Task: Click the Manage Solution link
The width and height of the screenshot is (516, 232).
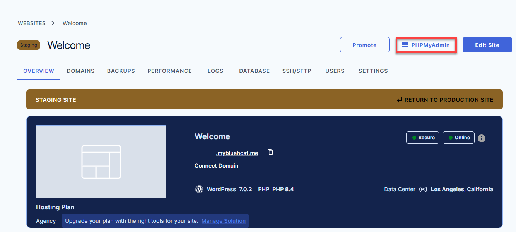Action: click(224, 221)
